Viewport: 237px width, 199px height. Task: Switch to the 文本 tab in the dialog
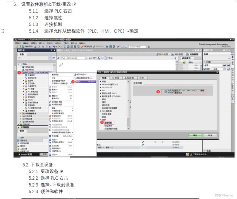tap(141, 78)
